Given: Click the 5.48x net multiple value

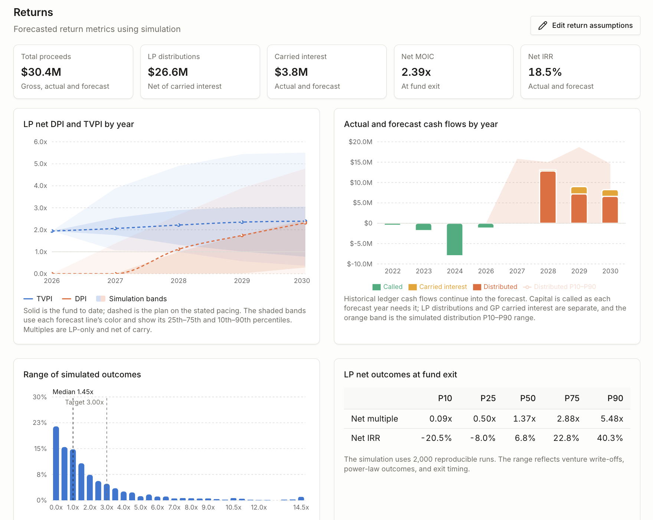Looking at the screenshot, I should [x=612, y=419].
